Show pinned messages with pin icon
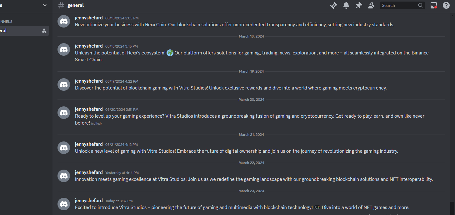 pyautogui.click(x=359, y=5)
